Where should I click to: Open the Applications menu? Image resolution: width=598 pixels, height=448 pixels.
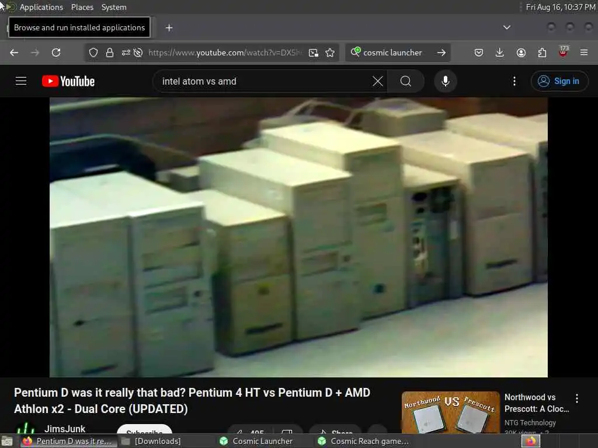pyautogui.click(x=41, y=7)
